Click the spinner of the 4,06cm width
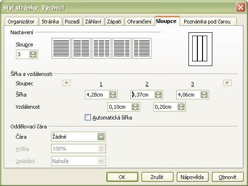Image resolution: width=248 pixels, height=186 pixels. pyautogui.click(x=204, y=95)
